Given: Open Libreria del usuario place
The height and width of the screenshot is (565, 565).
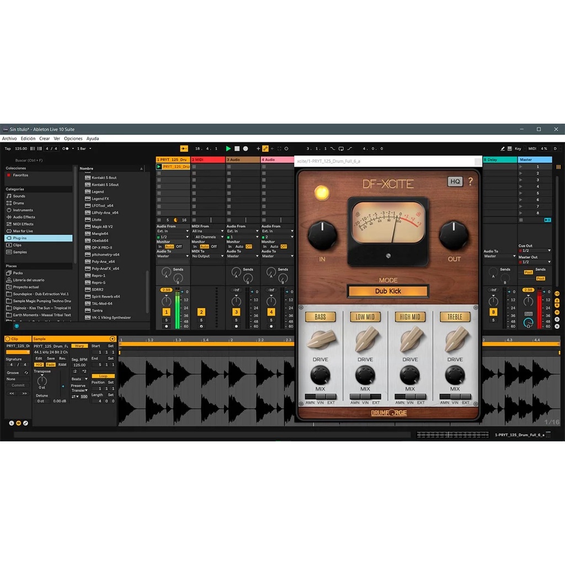Looking at the screenshot, I should click(29, 280).
